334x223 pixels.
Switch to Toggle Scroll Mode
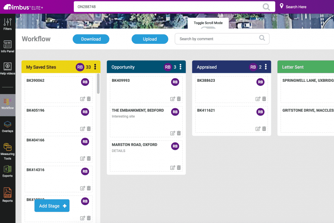tap(208, 23)
